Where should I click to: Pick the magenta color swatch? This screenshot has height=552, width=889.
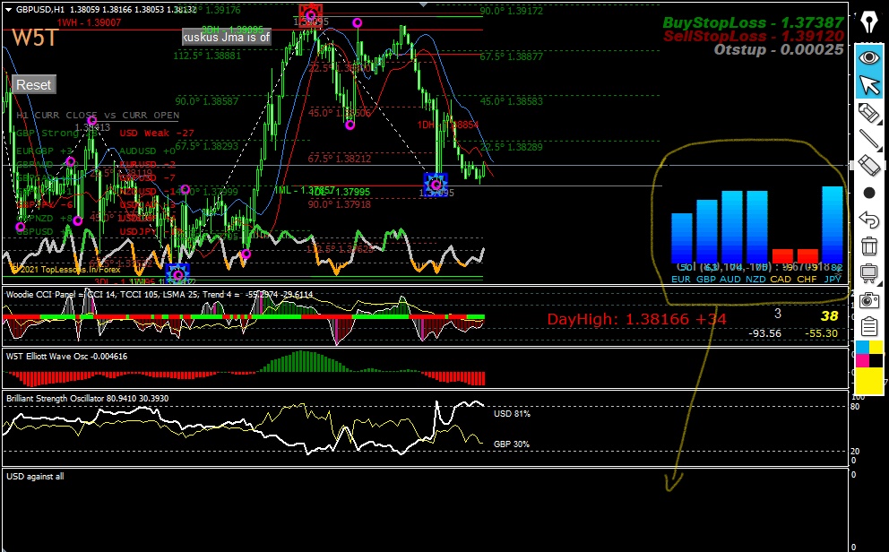pos(862,360)
